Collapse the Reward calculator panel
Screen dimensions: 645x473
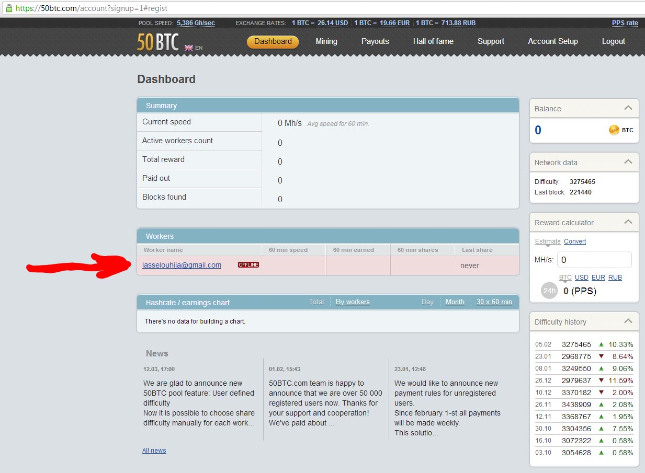pyautogui.click(x=628, y=222)
